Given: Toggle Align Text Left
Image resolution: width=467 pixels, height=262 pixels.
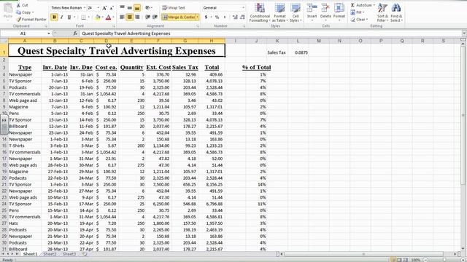Looking at the screenshot, I should (122, 17).
